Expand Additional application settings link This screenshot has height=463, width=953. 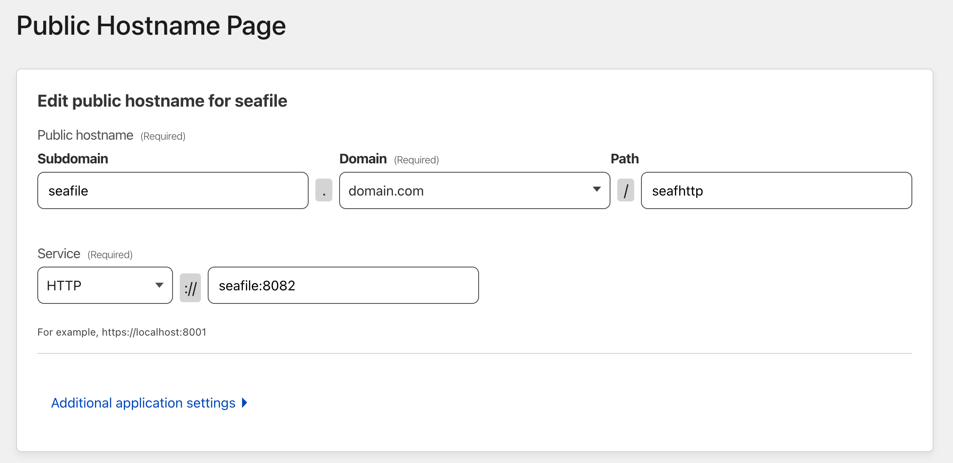[143, 403]
